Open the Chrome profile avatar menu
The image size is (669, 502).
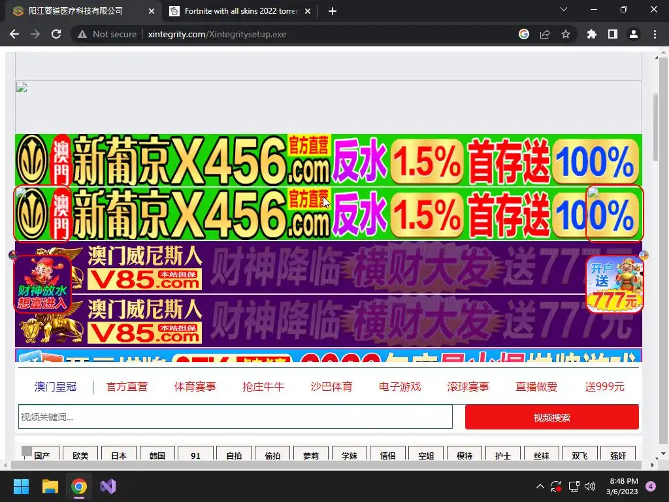point(634,34)
